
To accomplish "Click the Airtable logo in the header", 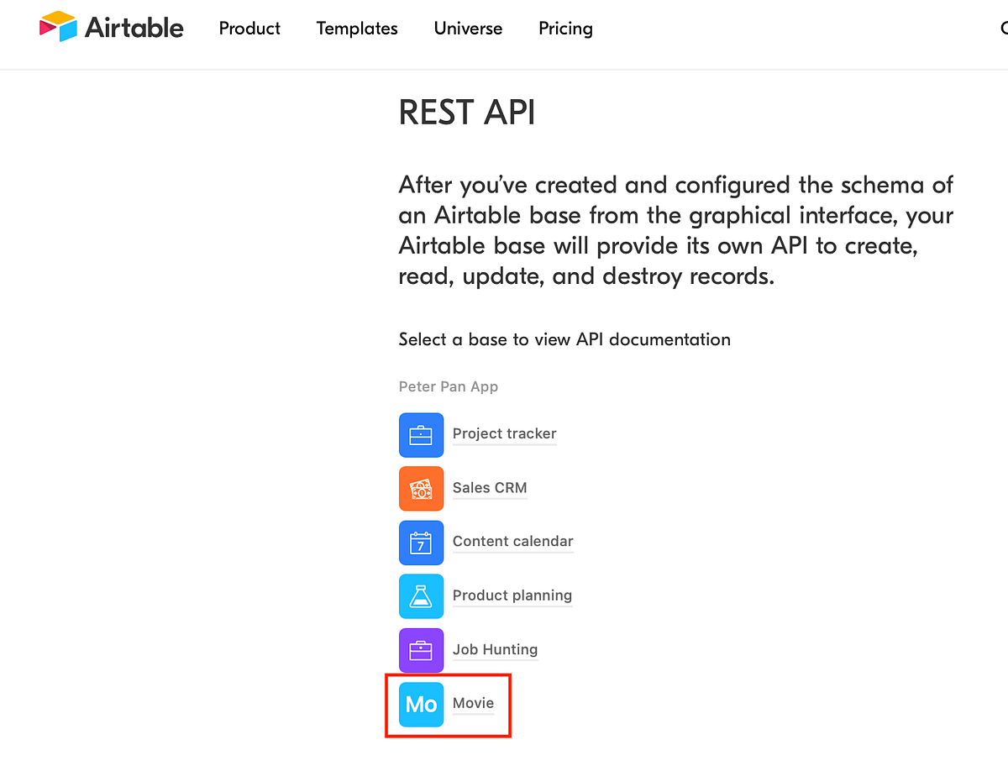I will (x=111, y=28).
